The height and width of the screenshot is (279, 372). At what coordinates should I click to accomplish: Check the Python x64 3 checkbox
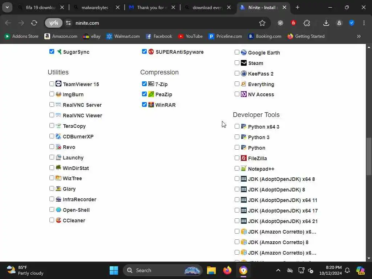pos(237,126)
